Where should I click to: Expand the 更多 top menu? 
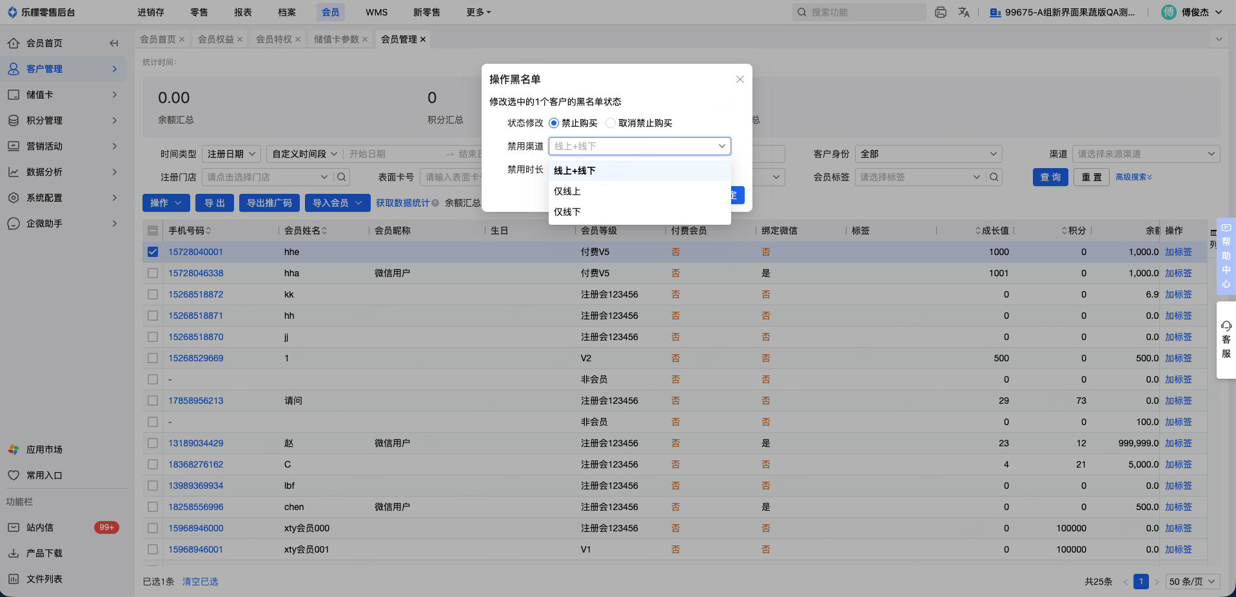tap(478, 12)
